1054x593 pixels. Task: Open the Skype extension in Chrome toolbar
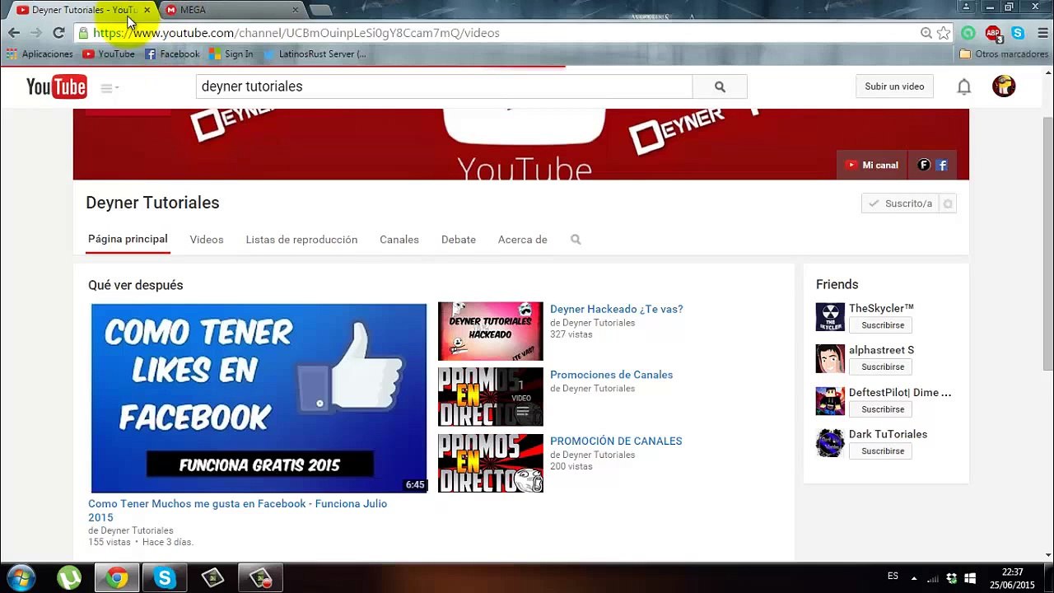(1018, 33)
